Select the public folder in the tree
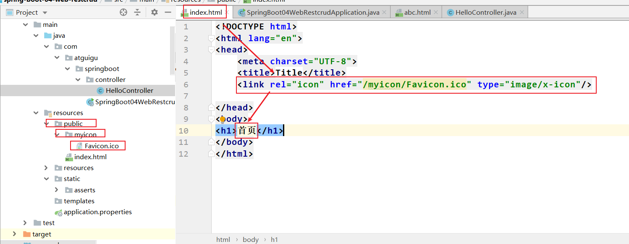 [73, 123]
